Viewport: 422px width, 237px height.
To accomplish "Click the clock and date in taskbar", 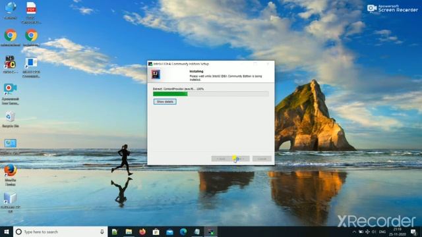I will [398, 232].
